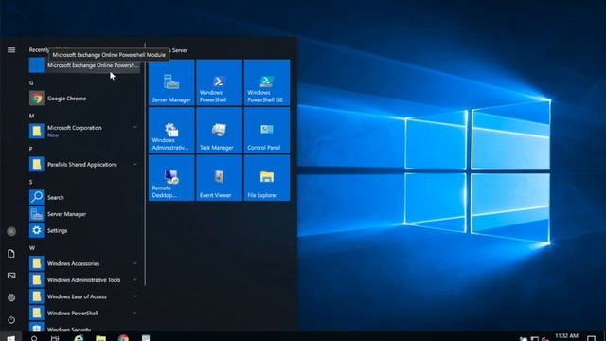The height and width of the screenshot is (341, 606).
Task: Click the Power button in the Start sidebar
Action: pyautogui.click(x=11, y=320)
